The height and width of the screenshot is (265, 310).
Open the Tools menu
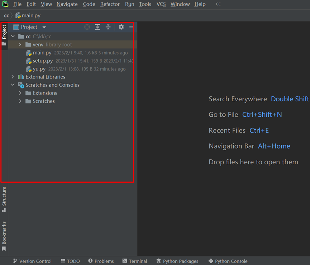[x=145, y=4]
